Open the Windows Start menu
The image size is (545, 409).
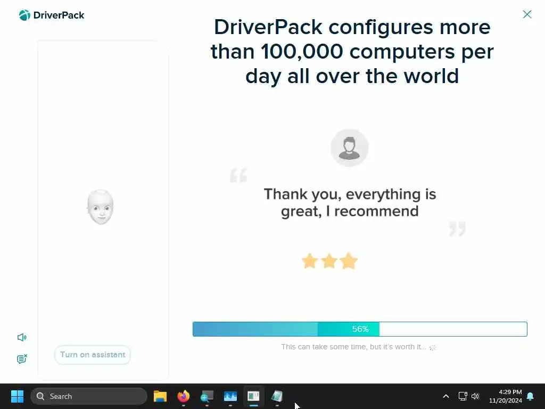point(17,396)
